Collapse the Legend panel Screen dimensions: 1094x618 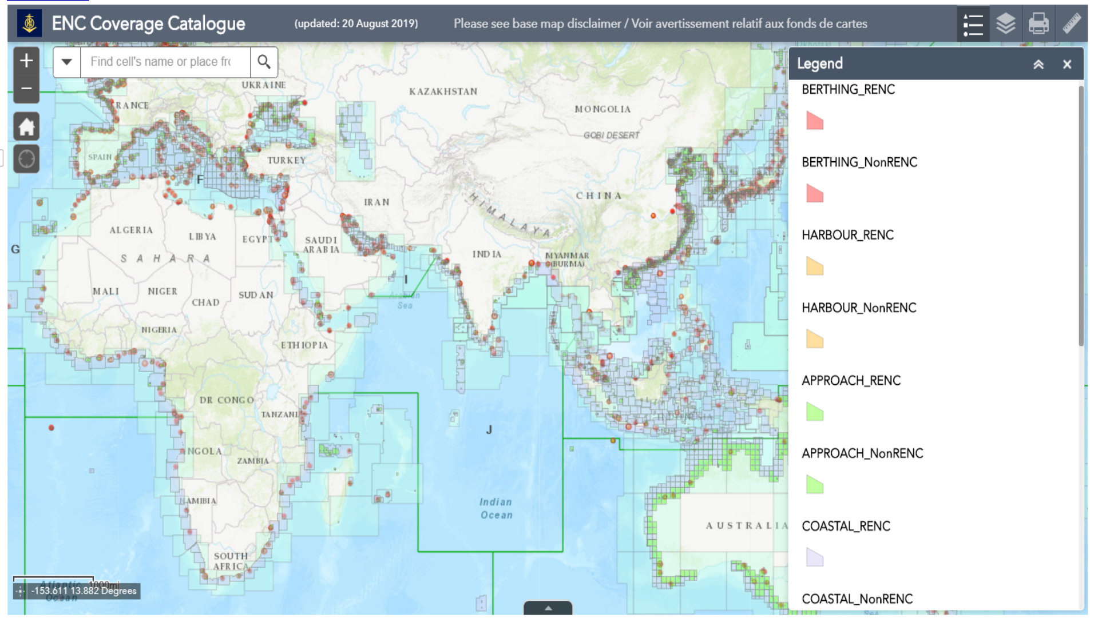(x=1038, y=65)
